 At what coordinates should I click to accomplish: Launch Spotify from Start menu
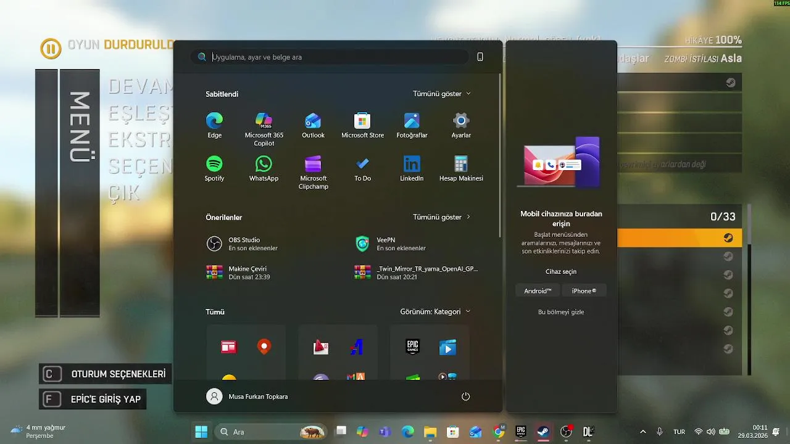click(x=214, y=168)
